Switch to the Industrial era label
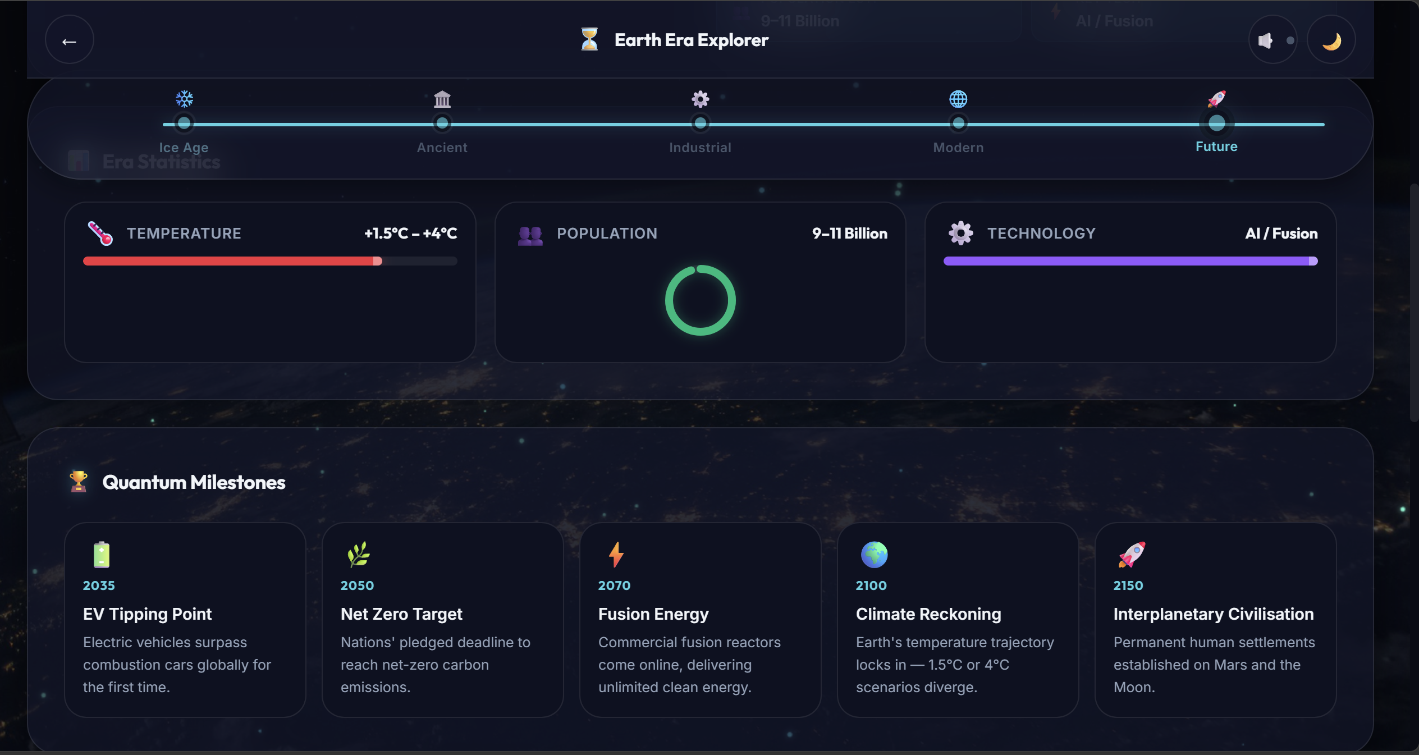Screen dimensions: 1419x755 point(700,148)
